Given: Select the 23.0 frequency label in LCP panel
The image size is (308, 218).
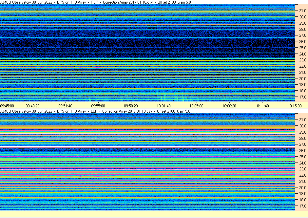Looking at the screenshot, I should [302, 169].
